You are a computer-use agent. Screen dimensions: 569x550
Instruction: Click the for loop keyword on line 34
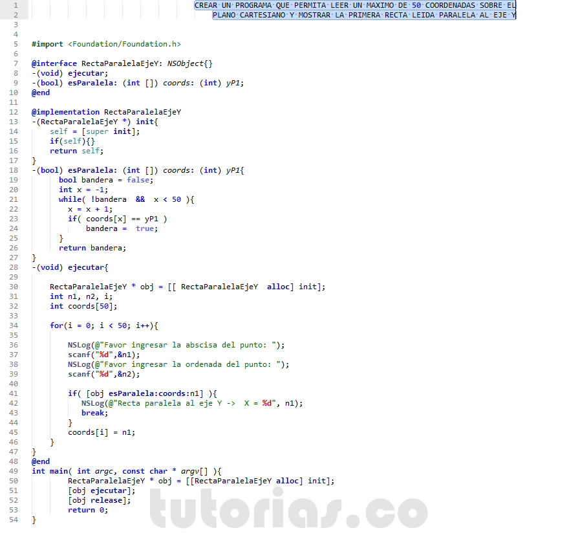(x=56, y=325)
